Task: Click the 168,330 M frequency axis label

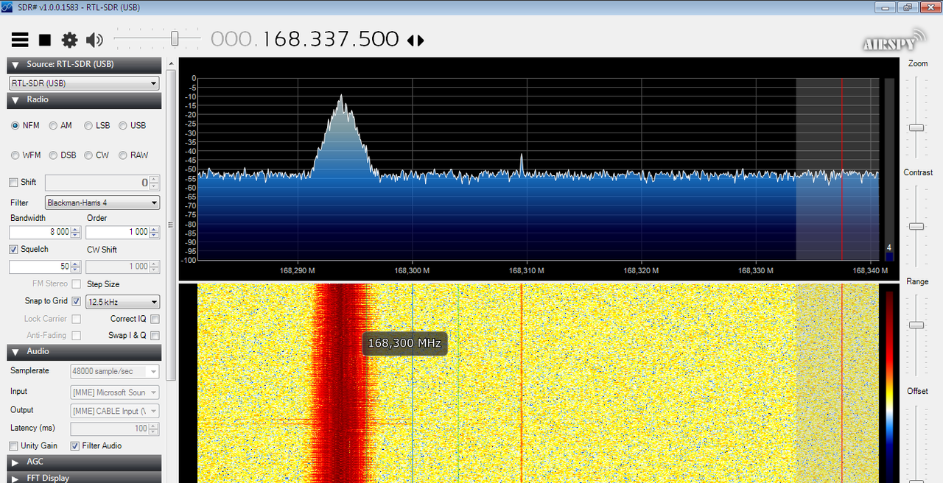Action: point(756,270)
